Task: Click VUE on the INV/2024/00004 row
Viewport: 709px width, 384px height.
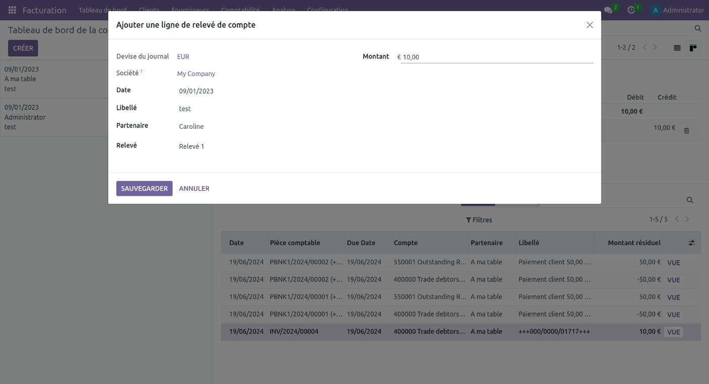Action: coord(674,332)
